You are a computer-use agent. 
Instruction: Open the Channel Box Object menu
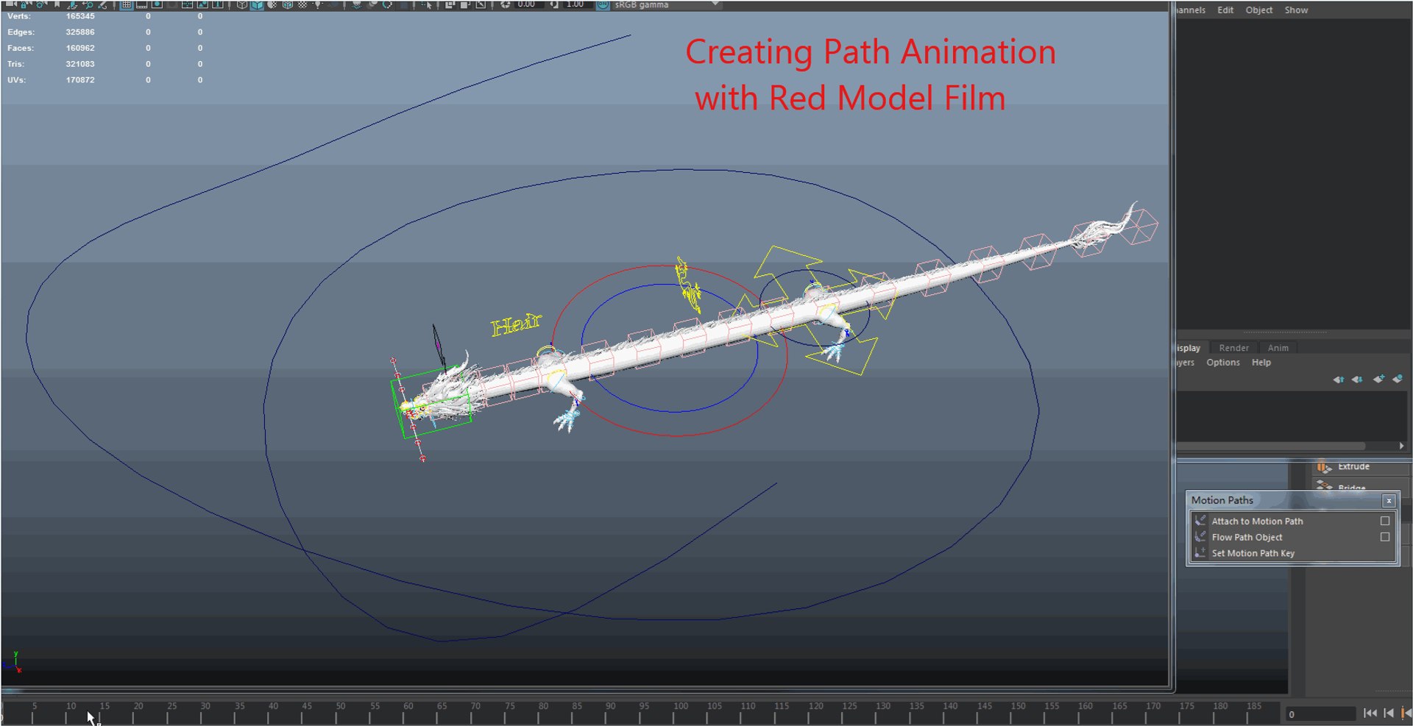(x=1258, y=10)
